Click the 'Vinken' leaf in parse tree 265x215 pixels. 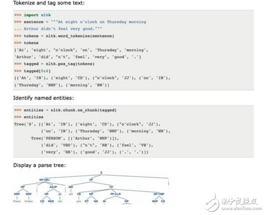coord(28,201)
